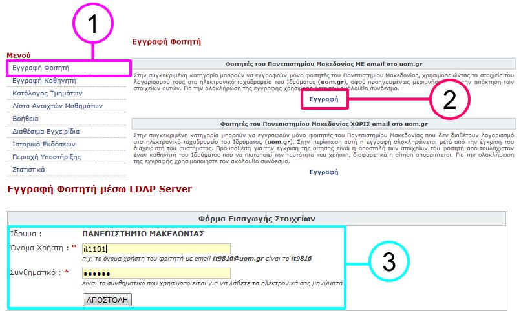Screen dimensions: 521x311
Task: Go to Διαθέσιμα Εγχειρίδια
Action: 45,131
